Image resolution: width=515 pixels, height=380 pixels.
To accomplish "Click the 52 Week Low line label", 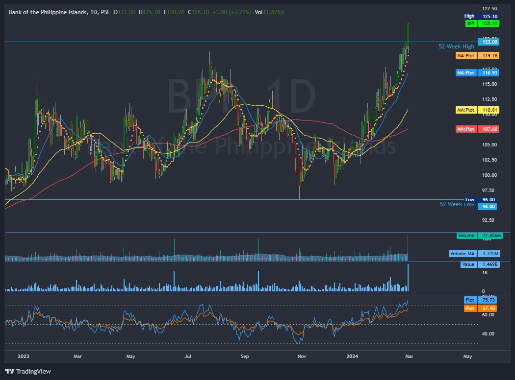I will pyautogui.click(x=456, y=204).
